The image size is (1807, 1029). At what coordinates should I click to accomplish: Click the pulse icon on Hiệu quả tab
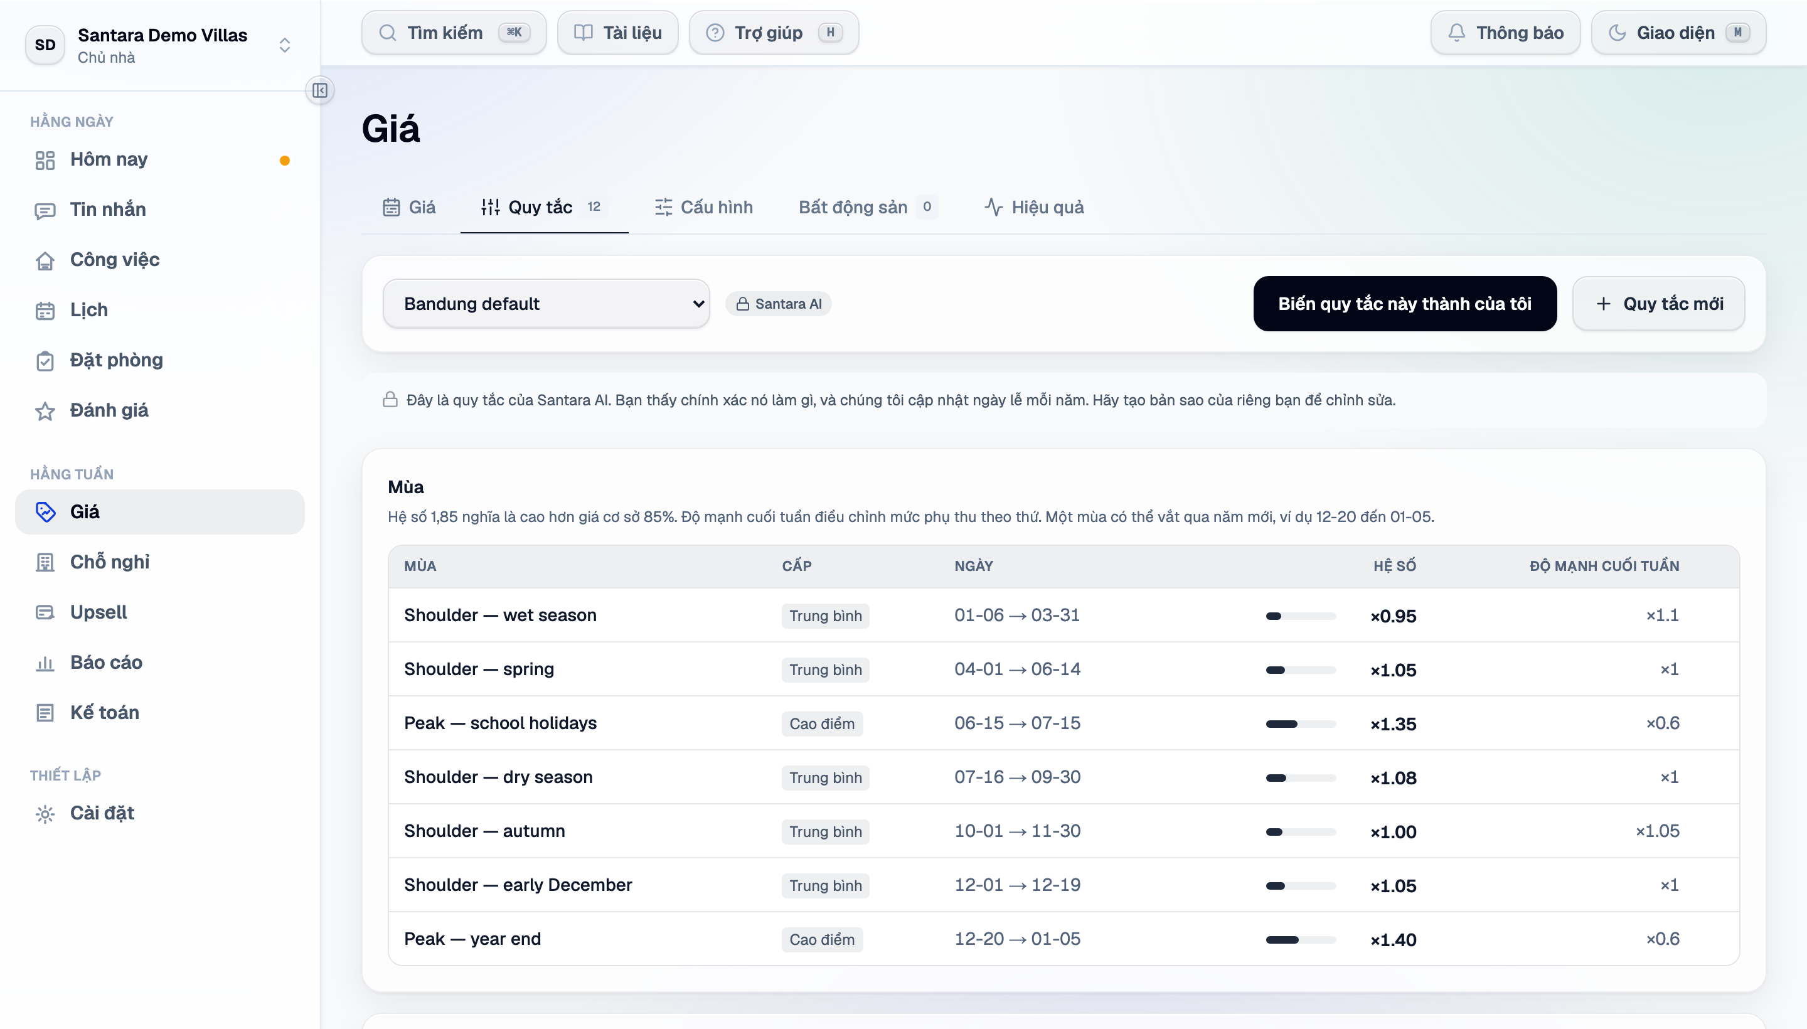point(994,207)
